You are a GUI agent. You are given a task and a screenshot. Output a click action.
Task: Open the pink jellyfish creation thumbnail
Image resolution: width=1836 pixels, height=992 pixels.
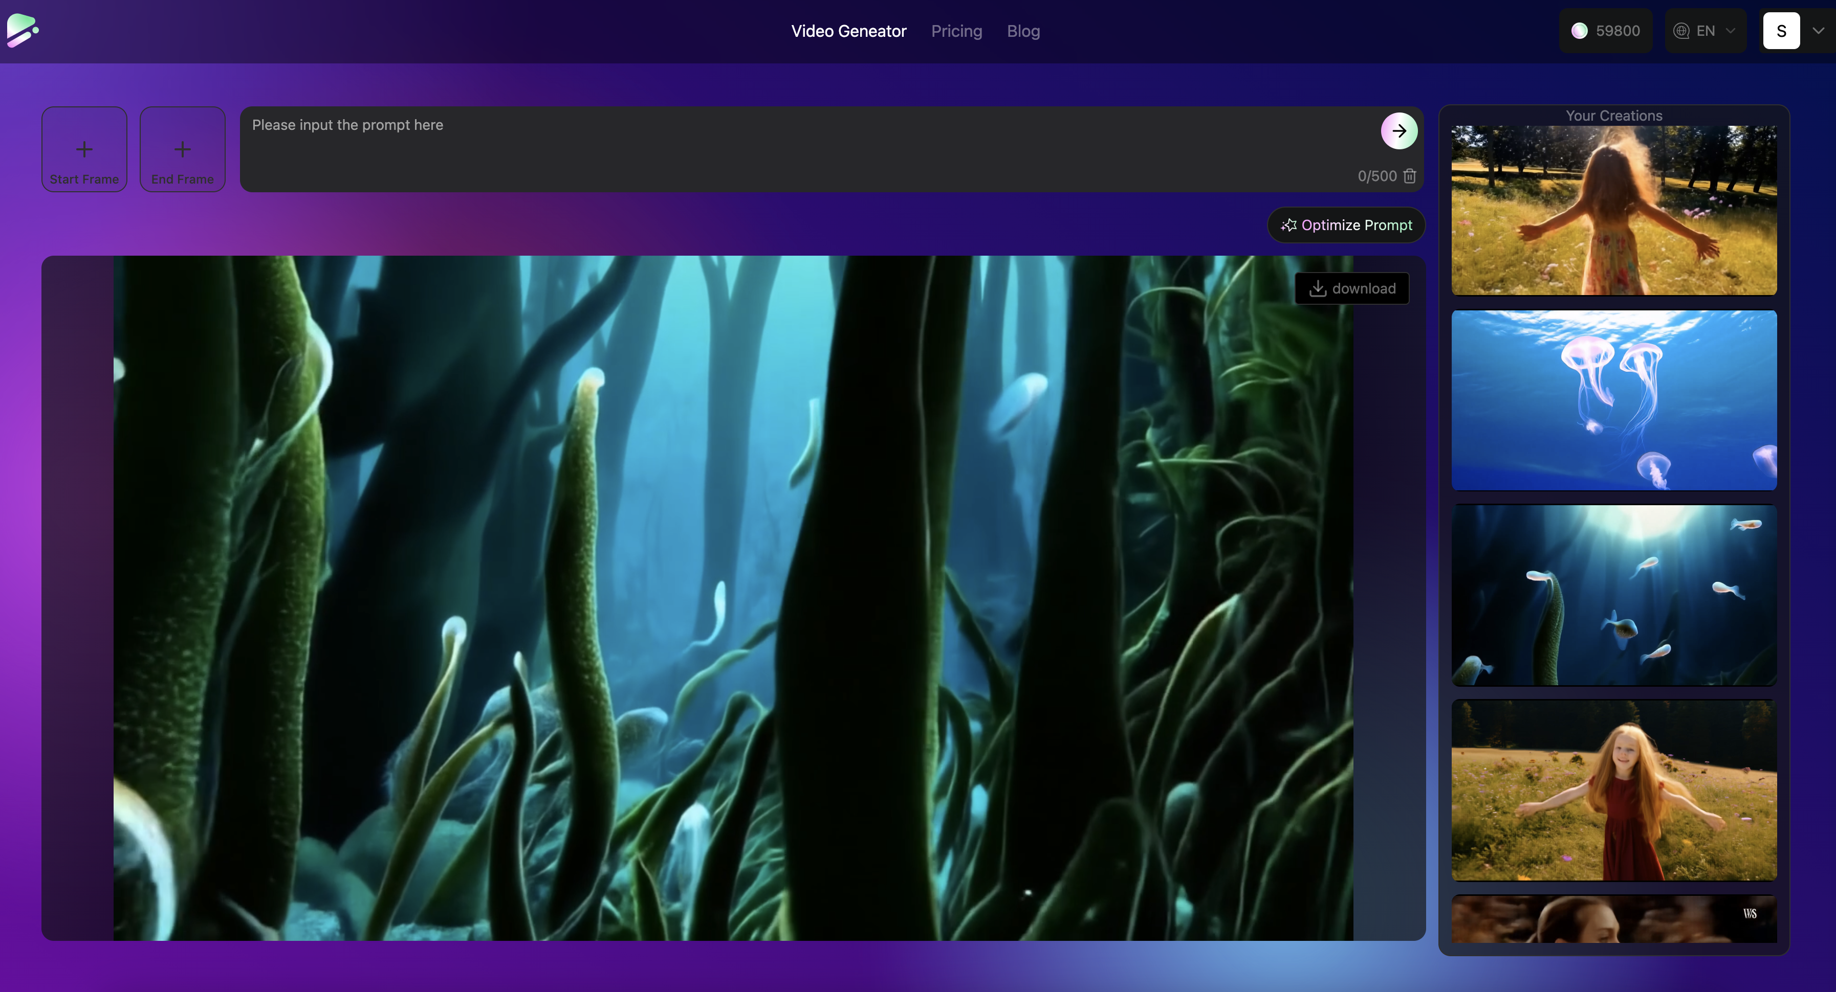click(x=1613, y=400)
